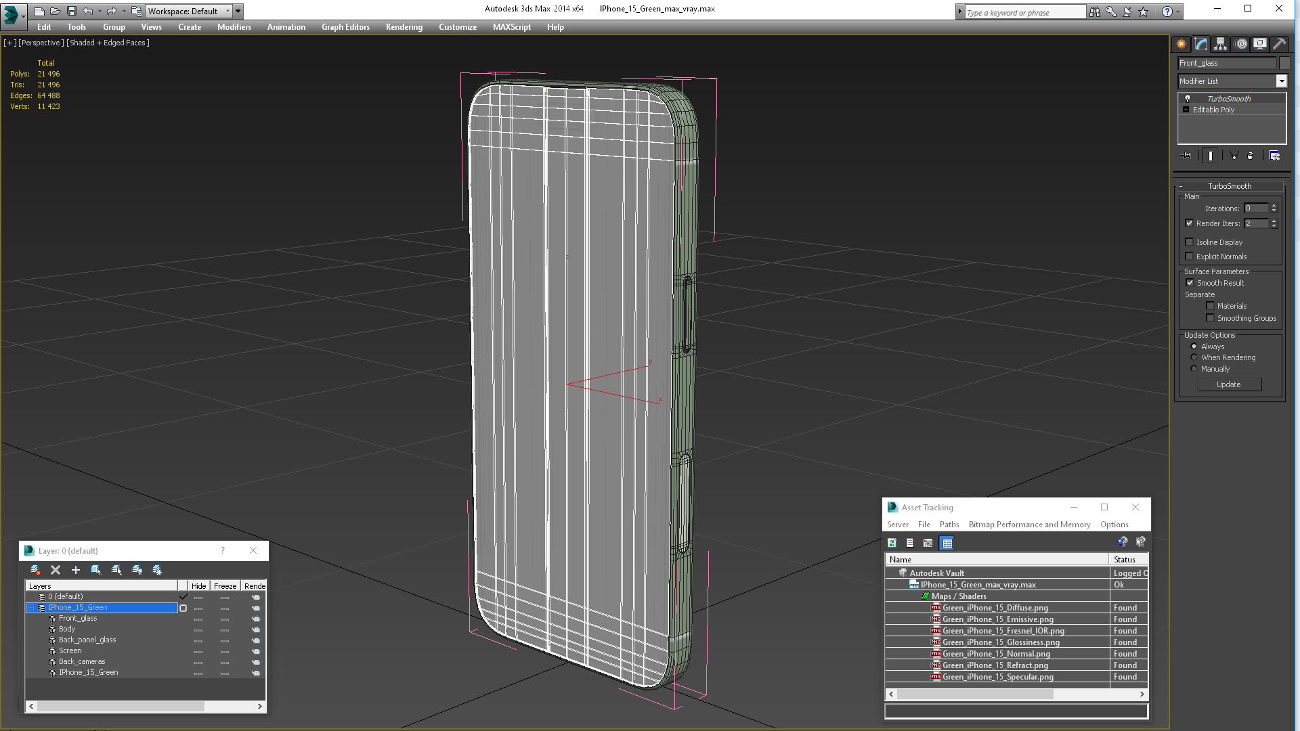Viewport: 1300px width, 731px height.
Task: Enable Explicit Normals checkbox
Action: click(1189, 257)
